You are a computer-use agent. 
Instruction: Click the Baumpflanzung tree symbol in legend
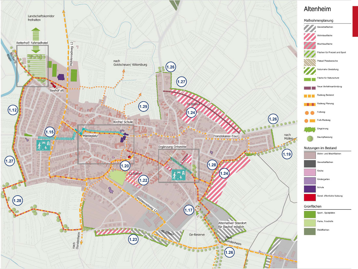(x=310, y=138)
